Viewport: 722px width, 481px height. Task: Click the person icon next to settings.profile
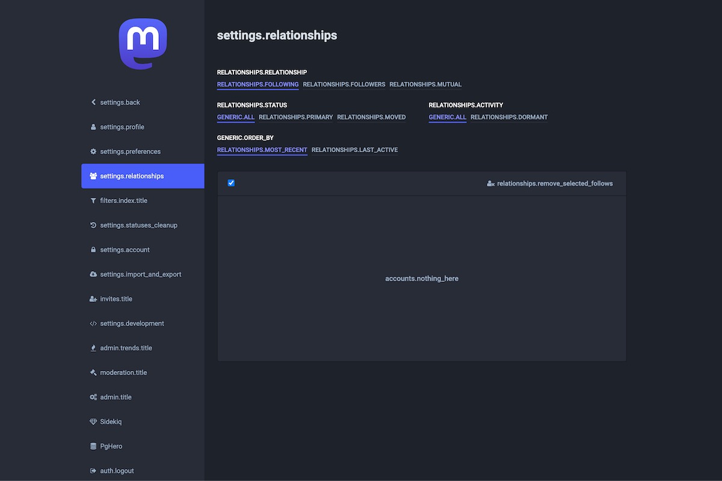[x=93, y=127]
